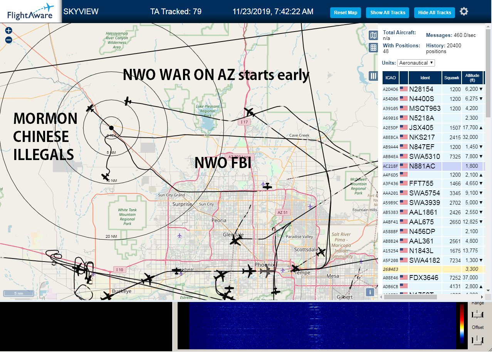Click the US flag in FDX3646 row
The width and height of the screenshot is (492, 352).
click(x=404, y=277)
